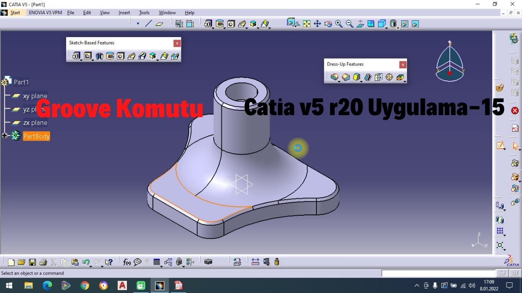Select the Pocket tool in Sketch-Based Features
The height and width of the screenshot is (293, 522).
click(88, 56)
